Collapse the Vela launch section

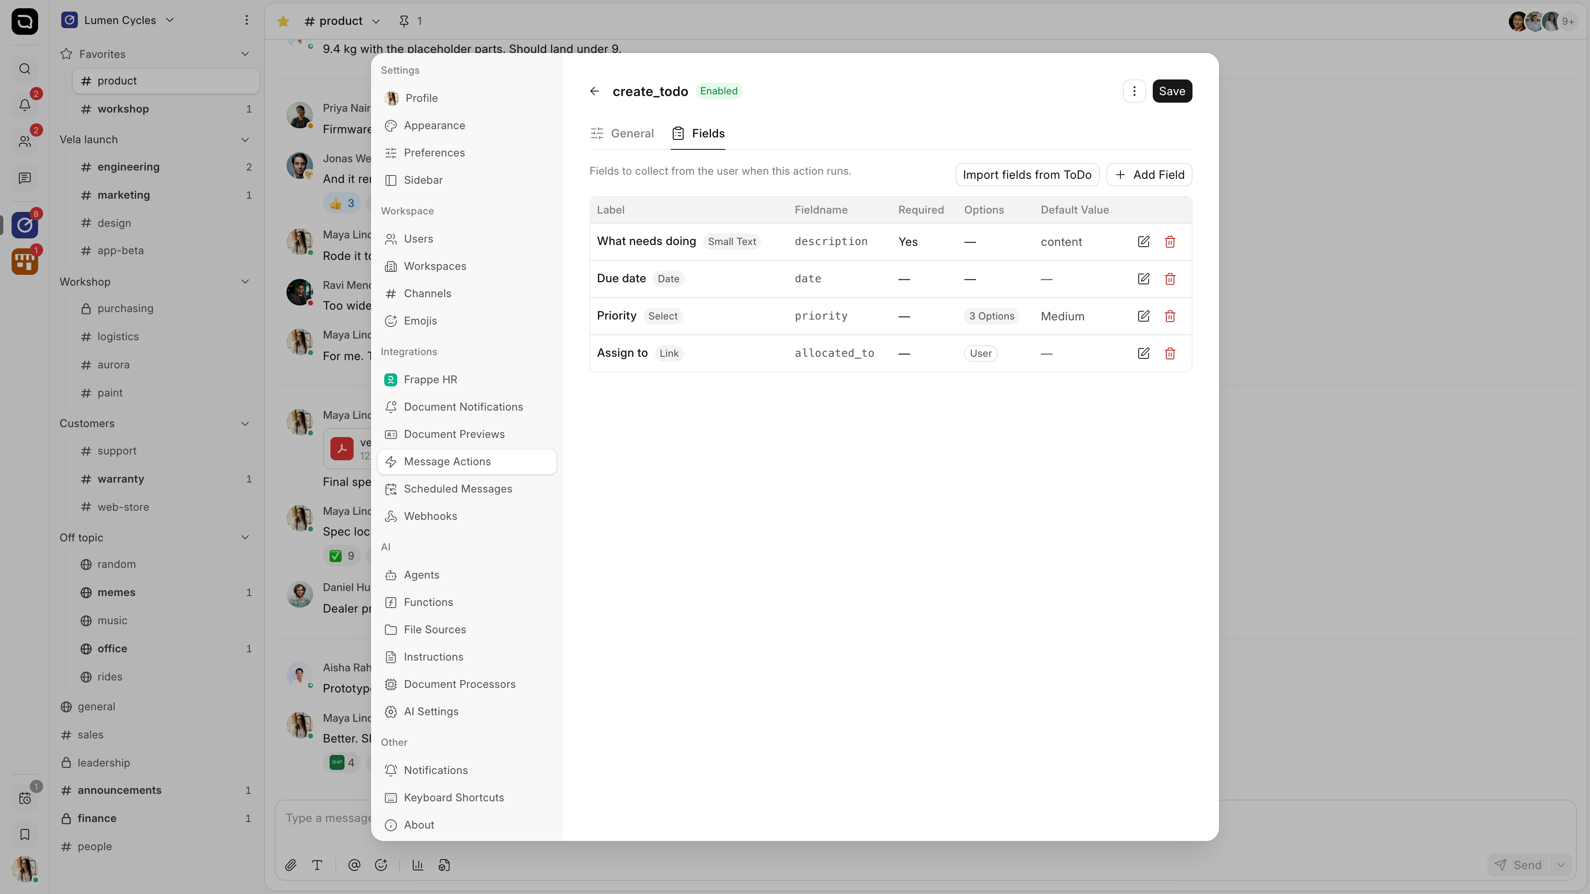[x=245, y=139]
